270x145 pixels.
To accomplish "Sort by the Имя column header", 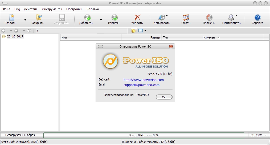I will point(91,37).
